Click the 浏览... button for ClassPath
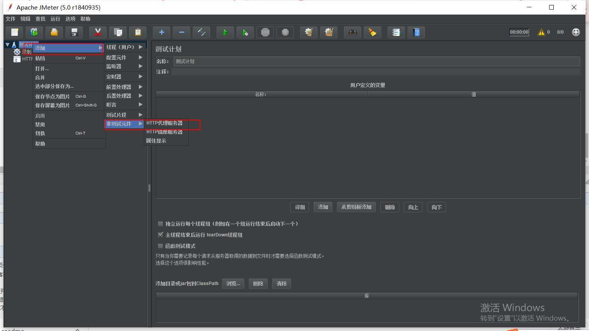Viewport: 589px width, 331px height. pos(233,284)
